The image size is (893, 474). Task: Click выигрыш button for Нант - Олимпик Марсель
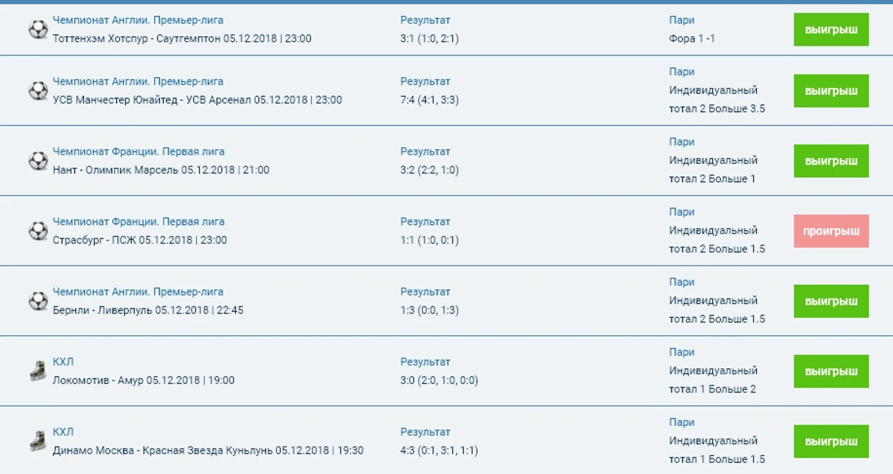(x=831, y=161)
